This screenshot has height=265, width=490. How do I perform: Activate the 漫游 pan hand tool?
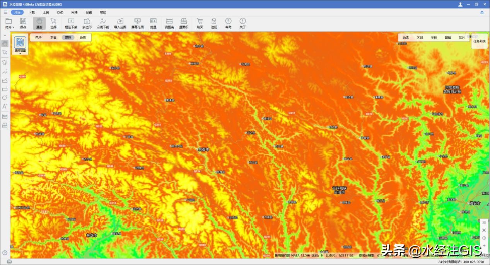pyautogui.click(x=39, y=23)
